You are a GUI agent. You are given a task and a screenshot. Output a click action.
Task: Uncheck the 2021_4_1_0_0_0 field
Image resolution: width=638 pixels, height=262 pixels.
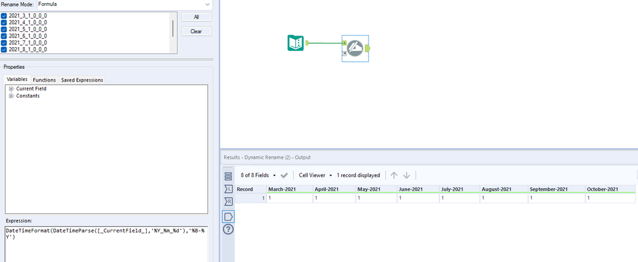[4, 22]
